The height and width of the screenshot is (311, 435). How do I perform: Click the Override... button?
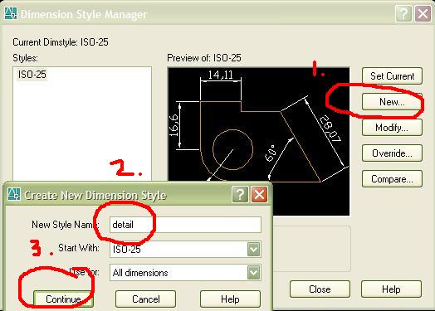click(x=393, y=153)
